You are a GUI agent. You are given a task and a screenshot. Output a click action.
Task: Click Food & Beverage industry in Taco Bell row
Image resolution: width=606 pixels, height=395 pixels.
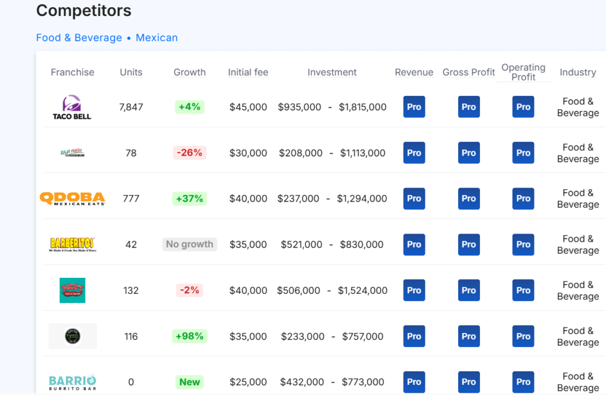tap(578, 107)
